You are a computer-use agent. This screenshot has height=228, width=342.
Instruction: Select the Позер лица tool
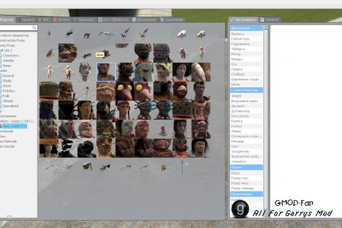pyautogui.click(x=246, y=184)
